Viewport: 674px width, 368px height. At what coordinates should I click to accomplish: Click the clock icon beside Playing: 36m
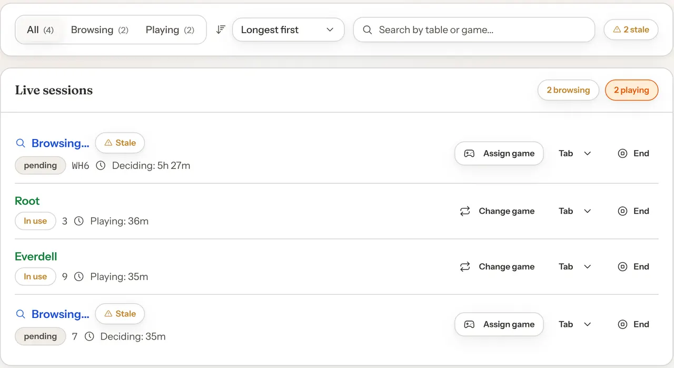pyautogui.click(x=79, y=221)
